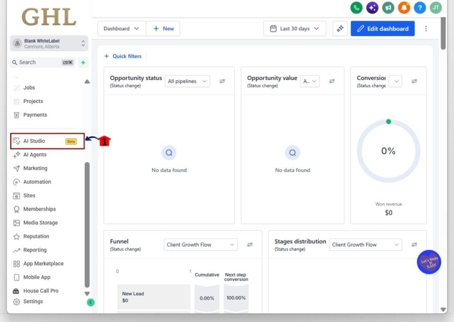
Task: Click the Edit dashboard button
Action: pos(383,28)
